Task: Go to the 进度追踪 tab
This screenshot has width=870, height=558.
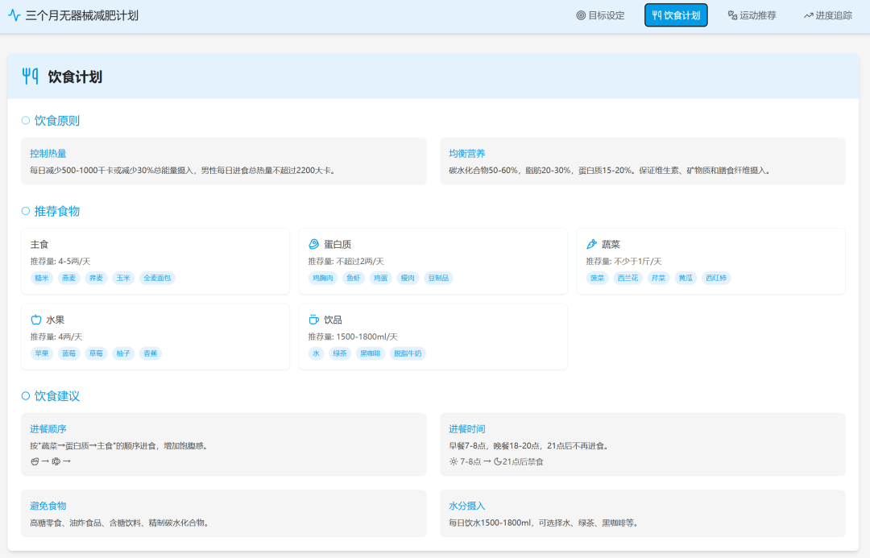Action: [827, 15]
